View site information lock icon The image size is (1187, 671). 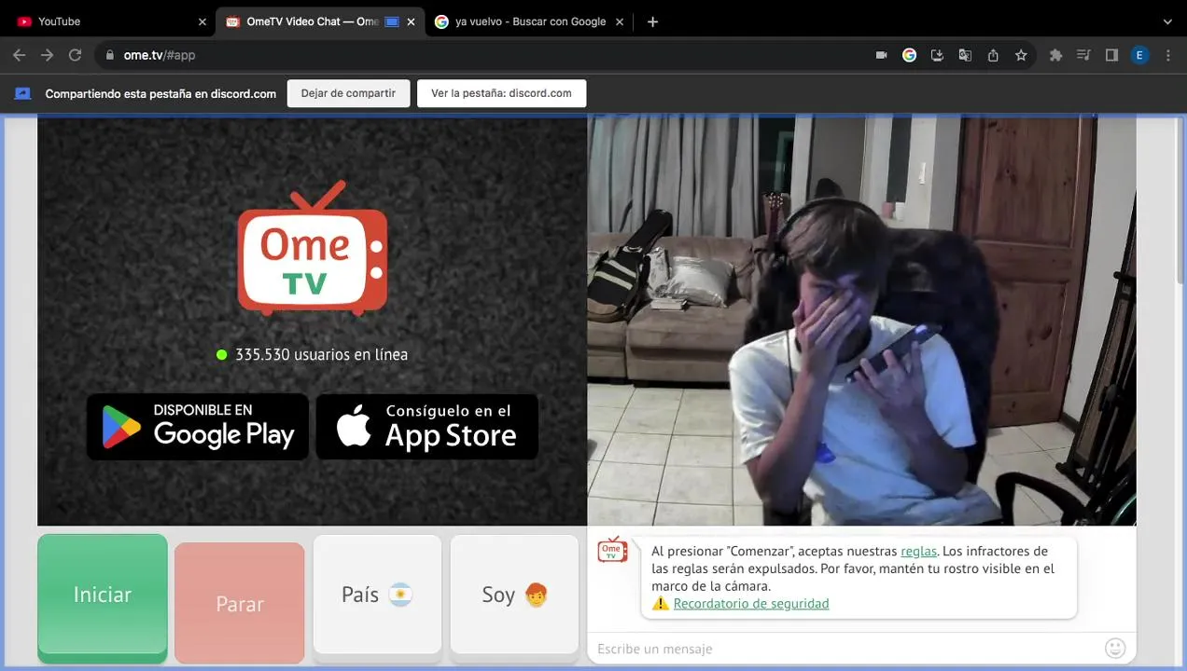click(110, 55)
